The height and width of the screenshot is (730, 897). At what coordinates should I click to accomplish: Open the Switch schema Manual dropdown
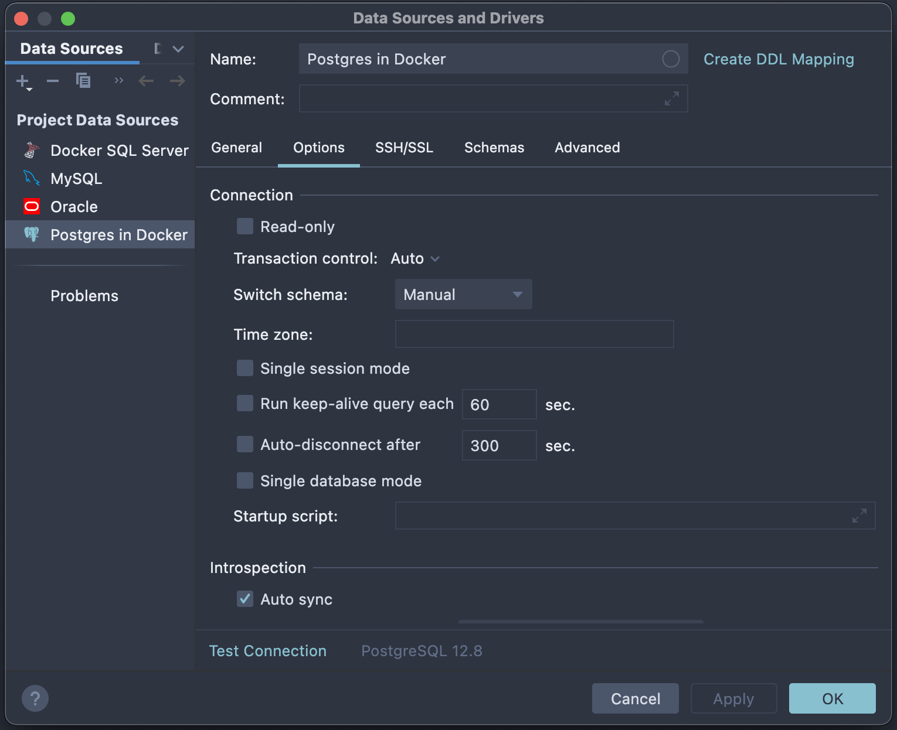click(463, 294)
